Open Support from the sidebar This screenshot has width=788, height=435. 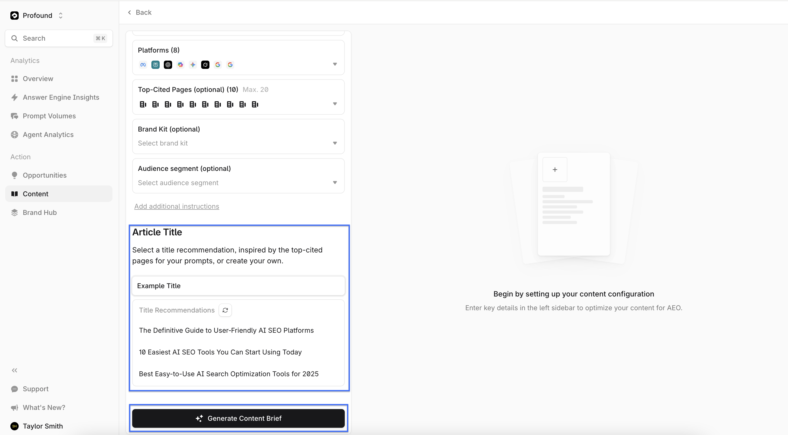[36, 389]
